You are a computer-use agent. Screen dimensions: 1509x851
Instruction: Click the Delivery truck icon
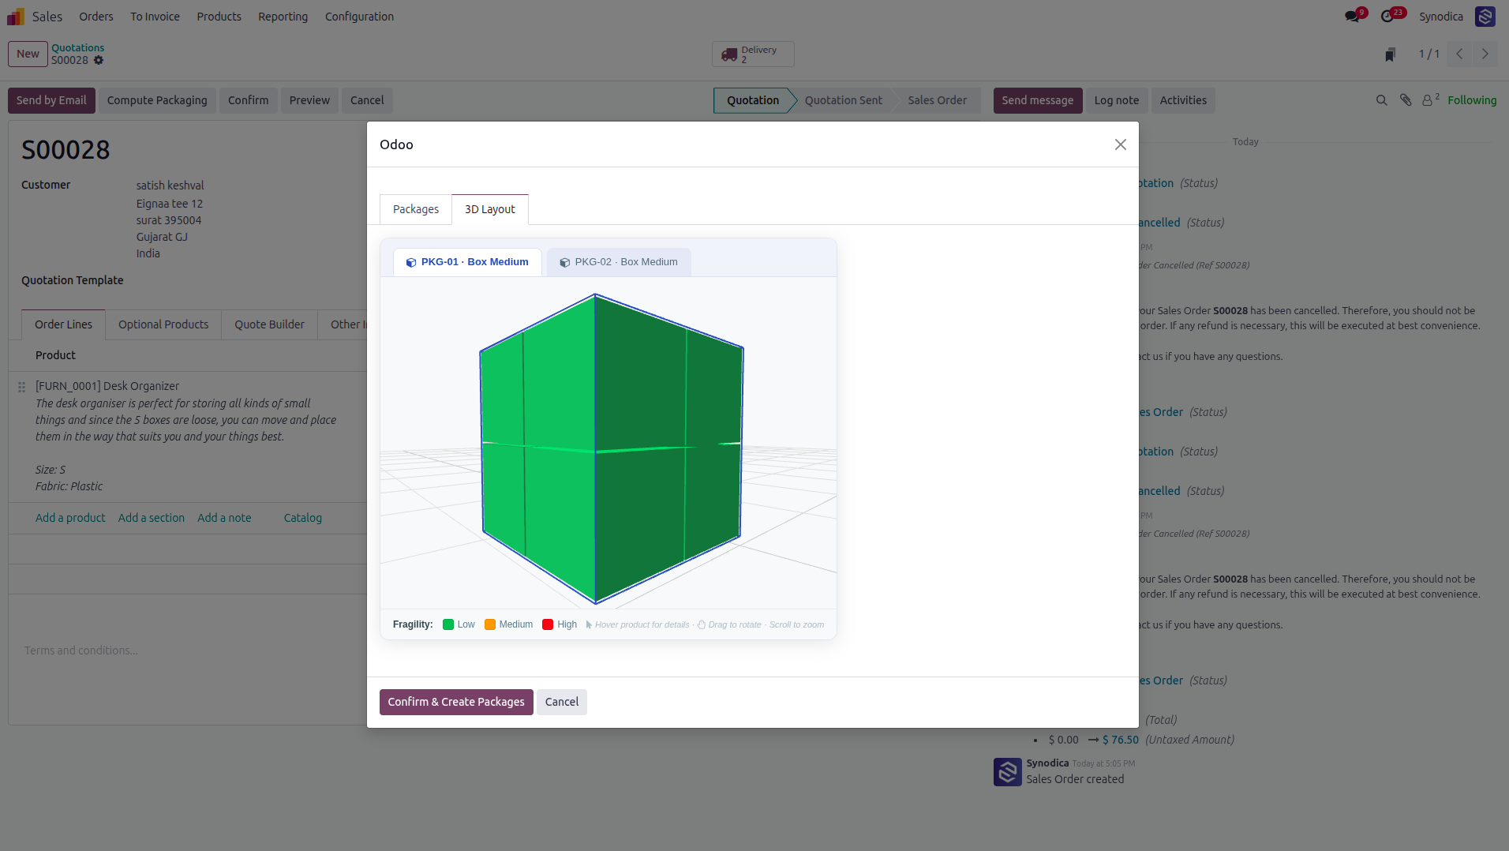(728, 54)
